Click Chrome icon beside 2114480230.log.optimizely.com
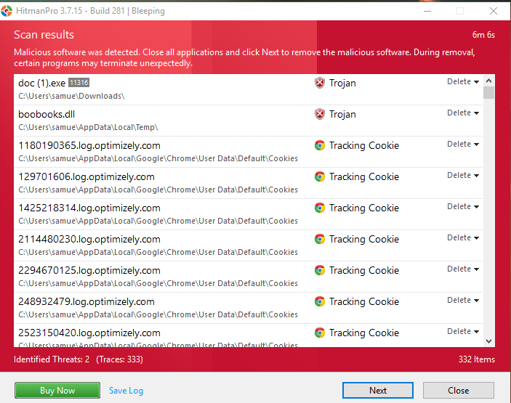The image size is (511, 403). point(319,239)
